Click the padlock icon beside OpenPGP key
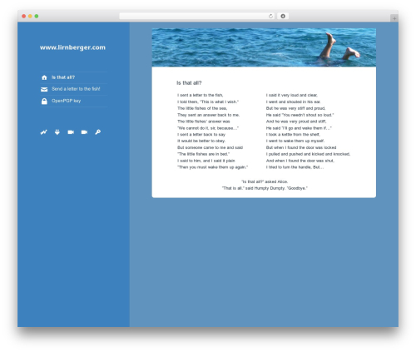The width and height of the screenshot is (416, 352). 44,101
